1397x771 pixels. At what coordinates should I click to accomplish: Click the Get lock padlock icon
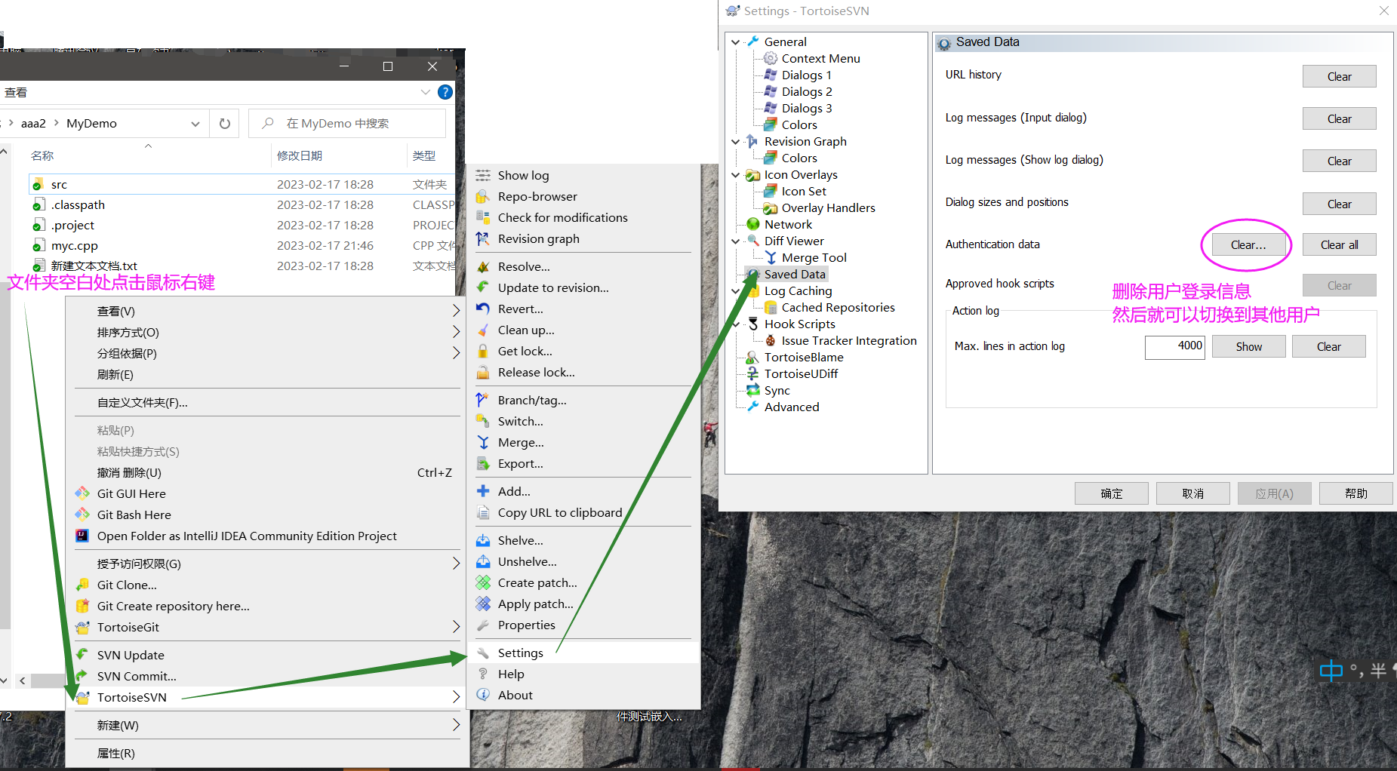coord(483,351)
